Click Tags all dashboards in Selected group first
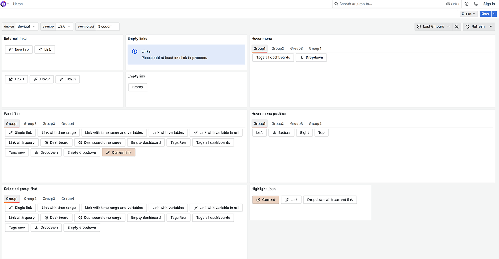Screen dimensions: 499x259 (213, 218)
